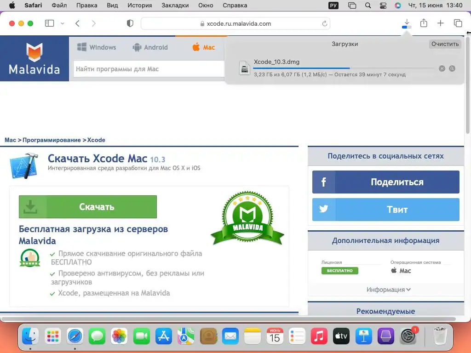Open Photos from the Dock
Viewport: 471px width, 353px height.
pyautogui.click(x=119, y=336)
